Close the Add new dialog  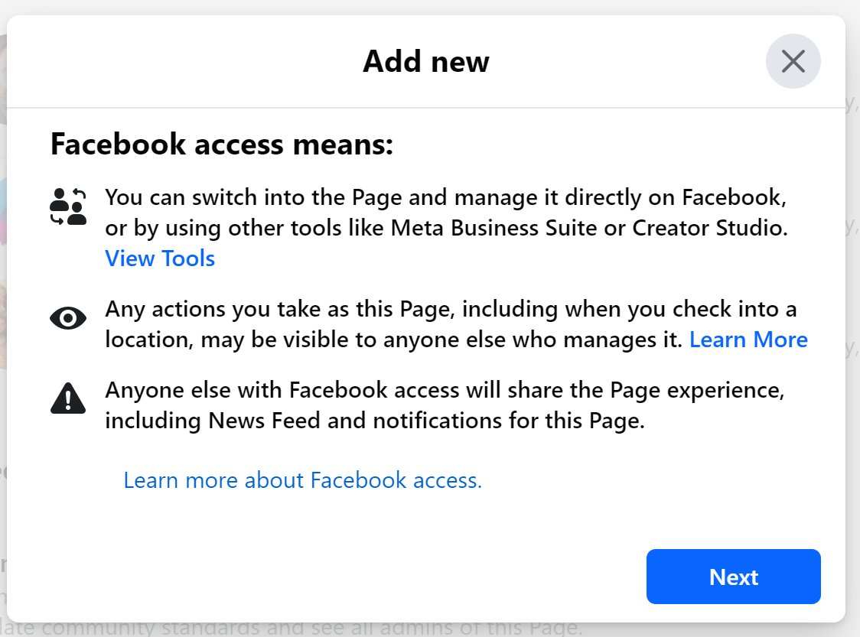(793, 61)
